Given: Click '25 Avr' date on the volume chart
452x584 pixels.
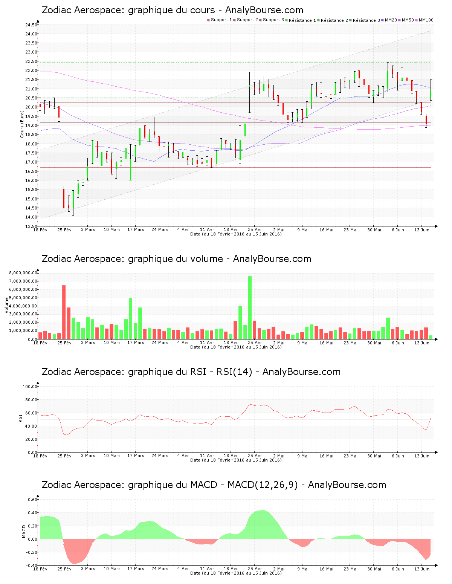Looking at the screenshot, I should (255, 343).
